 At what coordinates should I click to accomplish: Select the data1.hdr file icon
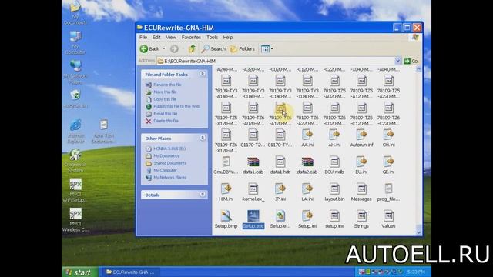tap(280, 162)
